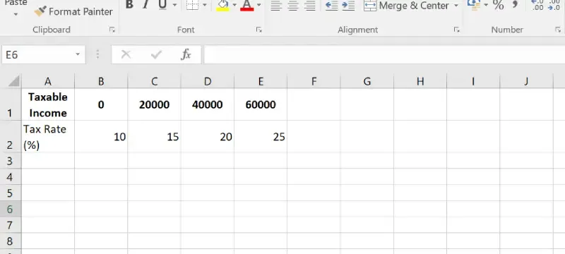565x254 pixels.
Task: Click the Enter formula checkmark icon
Action: click(x=156, y=55)
